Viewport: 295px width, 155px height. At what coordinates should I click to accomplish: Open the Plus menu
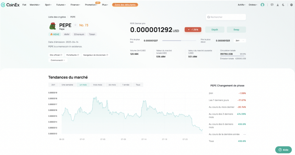(x=105, y=5)
